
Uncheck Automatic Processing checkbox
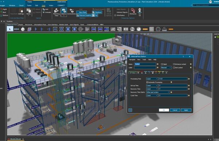pos(147,82)
